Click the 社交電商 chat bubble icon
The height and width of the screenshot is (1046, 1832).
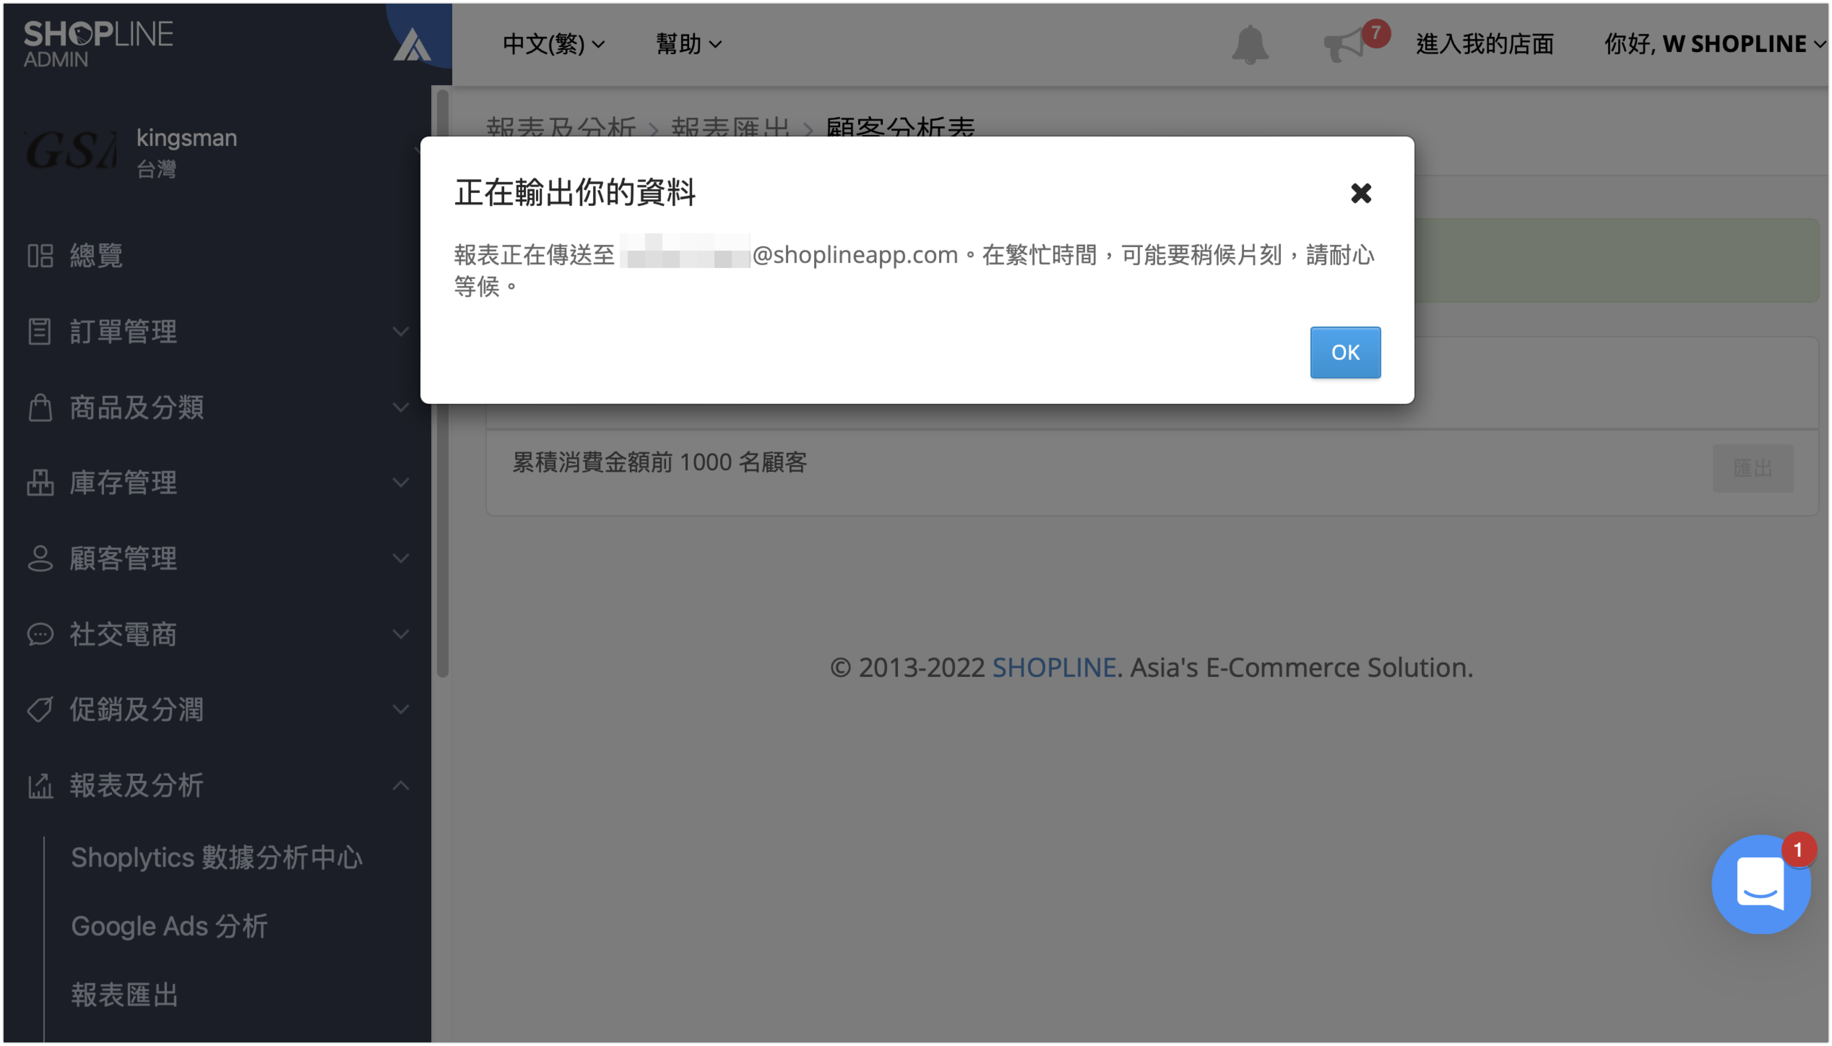(40, 634)
